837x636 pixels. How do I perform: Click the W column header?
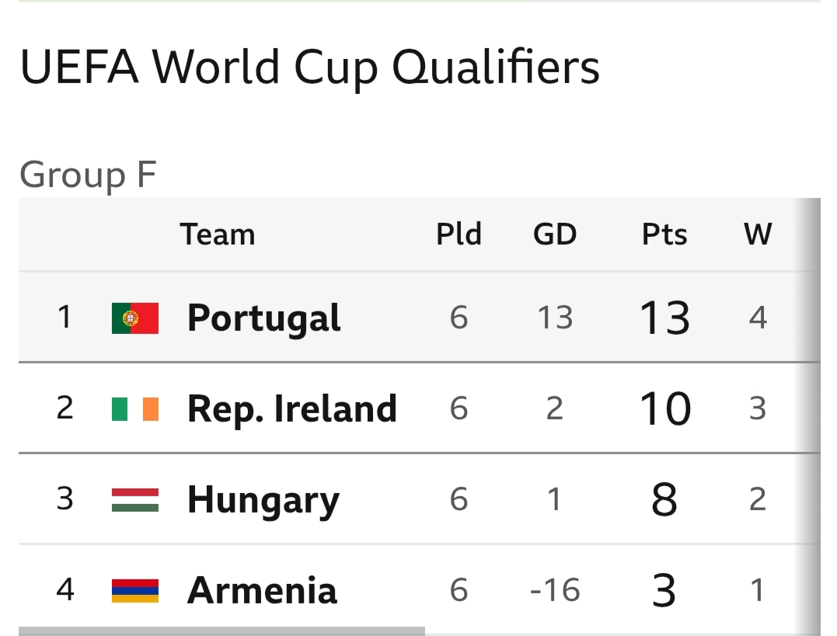pyautogui.click(x=758, y=235)
